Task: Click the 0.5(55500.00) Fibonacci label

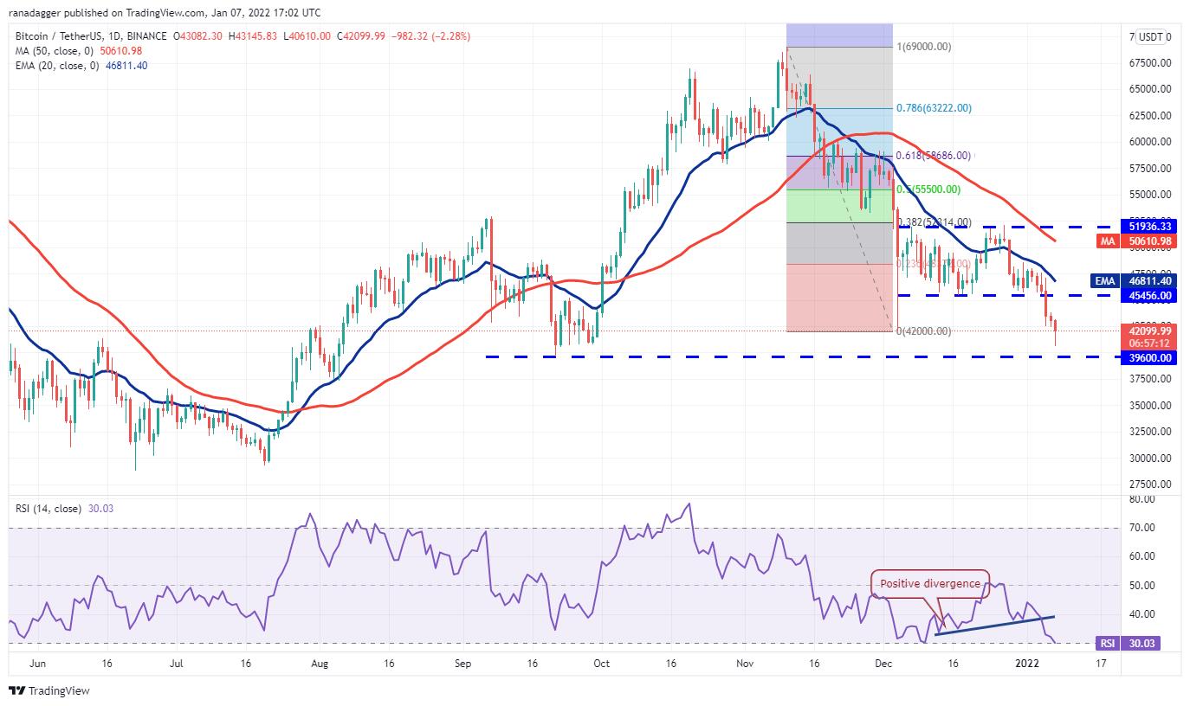Action: coord(929,189)
